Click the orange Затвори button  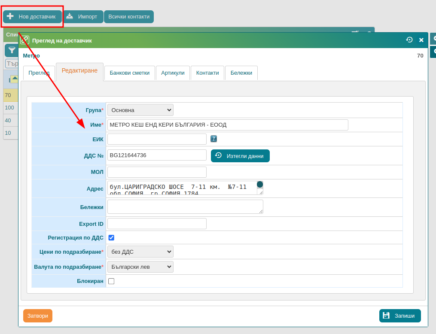click(x=38, y=316)
